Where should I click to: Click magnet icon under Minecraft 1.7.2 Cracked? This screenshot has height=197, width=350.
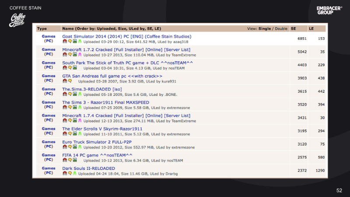pyautogui.click(x=65, y=54)
